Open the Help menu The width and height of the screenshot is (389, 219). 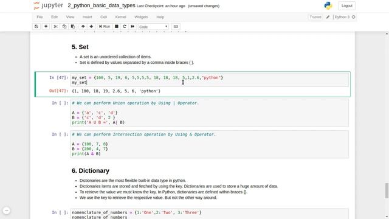tap(160, 17)
